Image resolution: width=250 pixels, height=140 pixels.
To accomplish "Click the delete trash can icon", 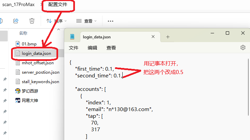I will [x=32, y=21].
